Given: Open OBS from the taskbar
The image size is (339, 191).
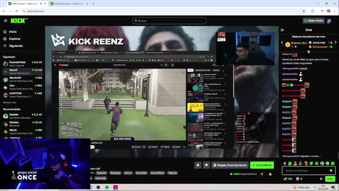Looking at the screenshot, I should tap(98, 187).
